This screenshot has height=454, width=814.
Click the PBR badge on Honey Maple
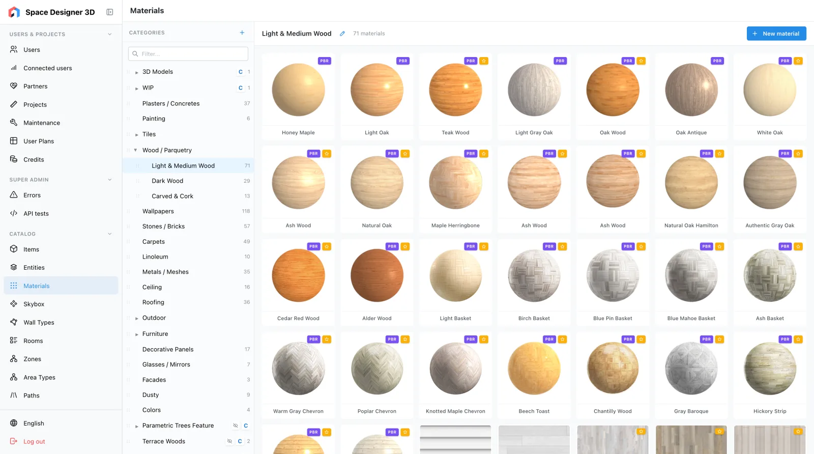pos(325,61)
